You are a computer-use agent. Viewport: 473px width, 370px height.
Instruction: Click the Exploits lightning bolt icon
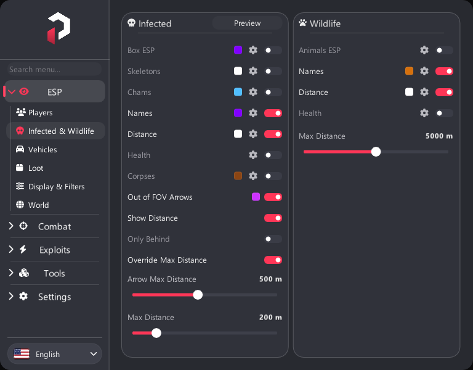pos(23,249)
